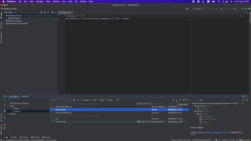Viewport: 251px width, 141px height.
Task: Collapse the ukrainer-in-trier project root folder
Action: (4, 16)
